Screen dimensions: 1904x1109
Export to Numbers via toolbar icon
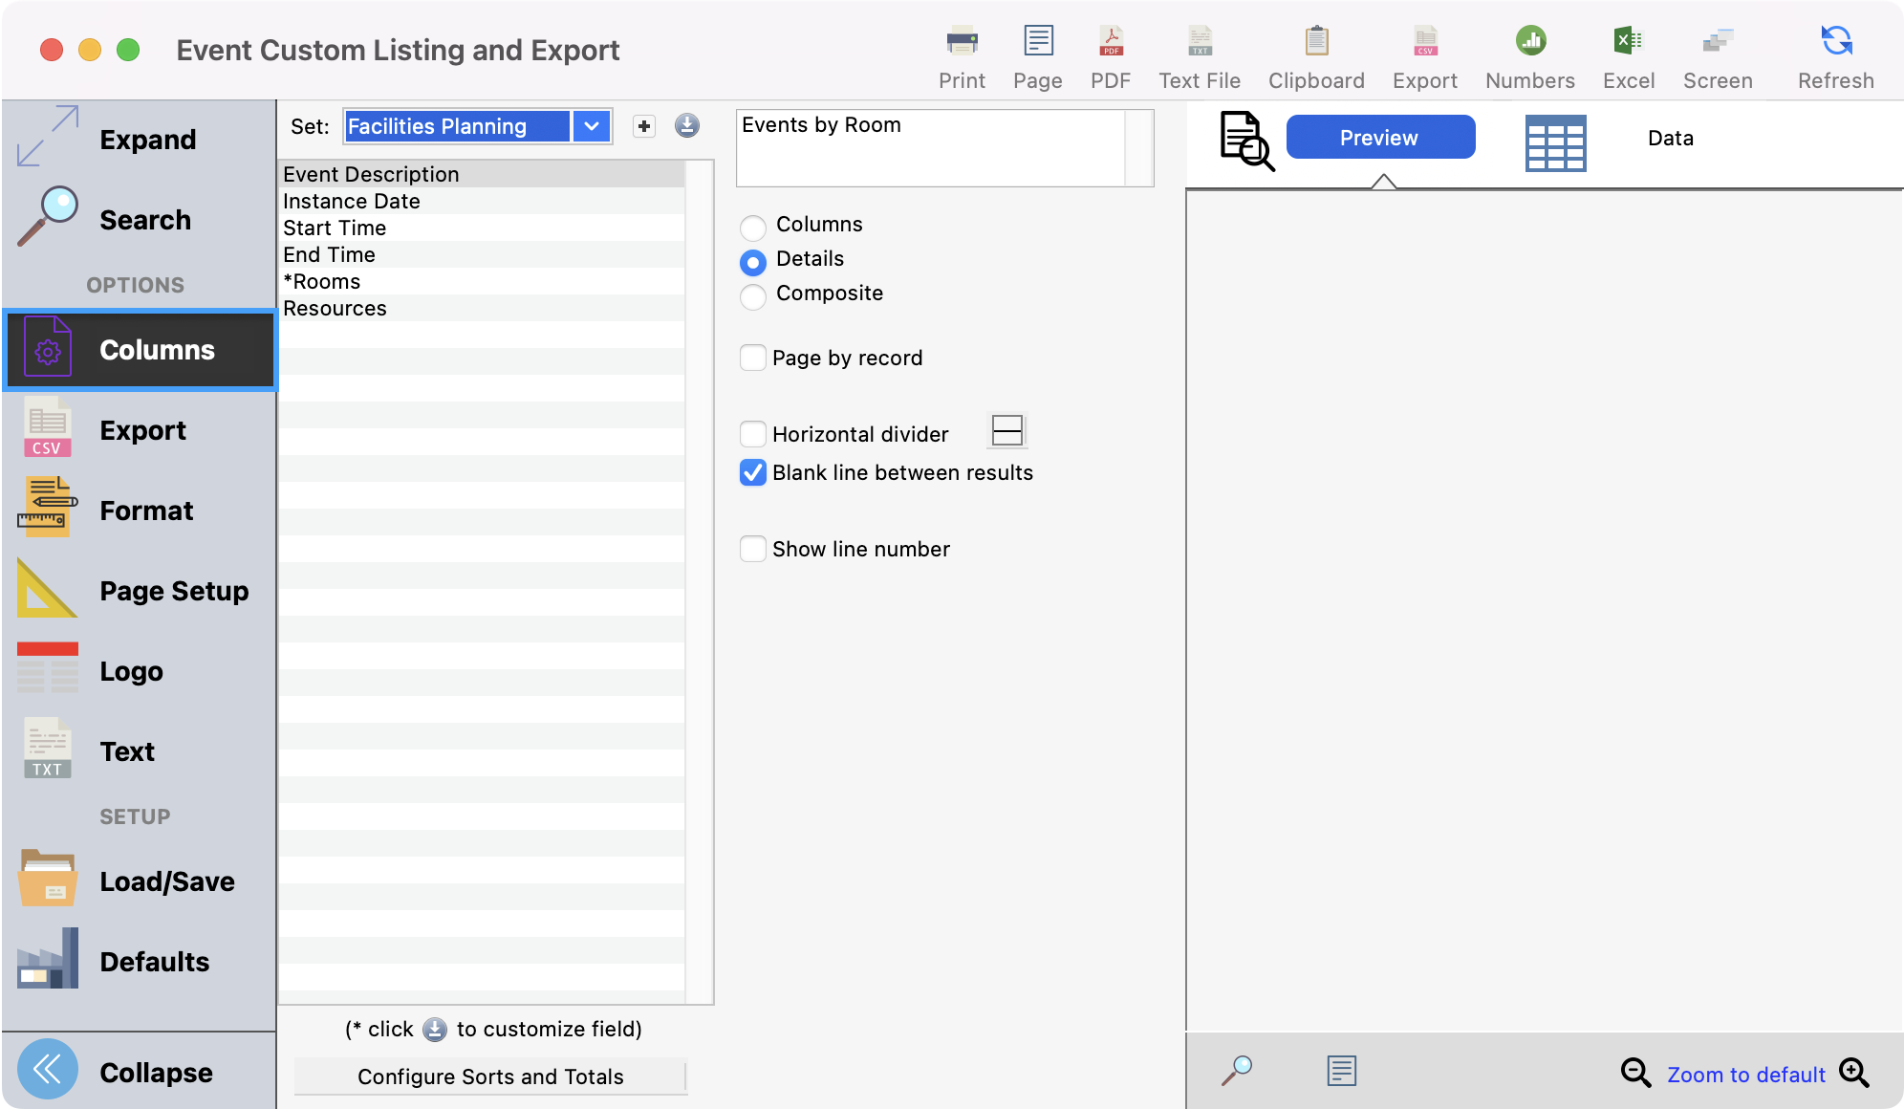1529,42
